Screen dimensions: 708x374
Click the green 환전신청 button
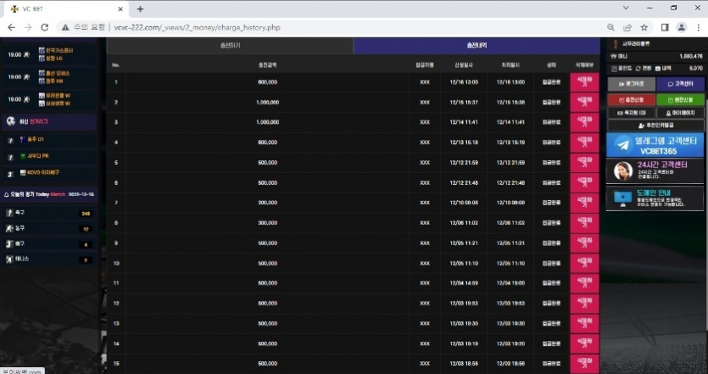[680, 98]
